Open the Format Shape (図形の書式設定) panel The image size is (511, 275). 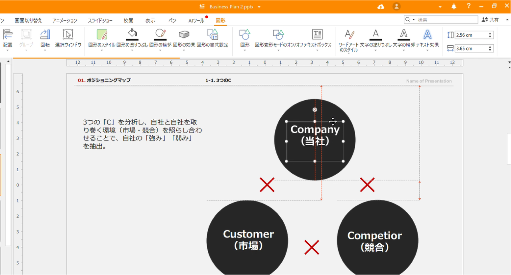(x=212, y=34)
